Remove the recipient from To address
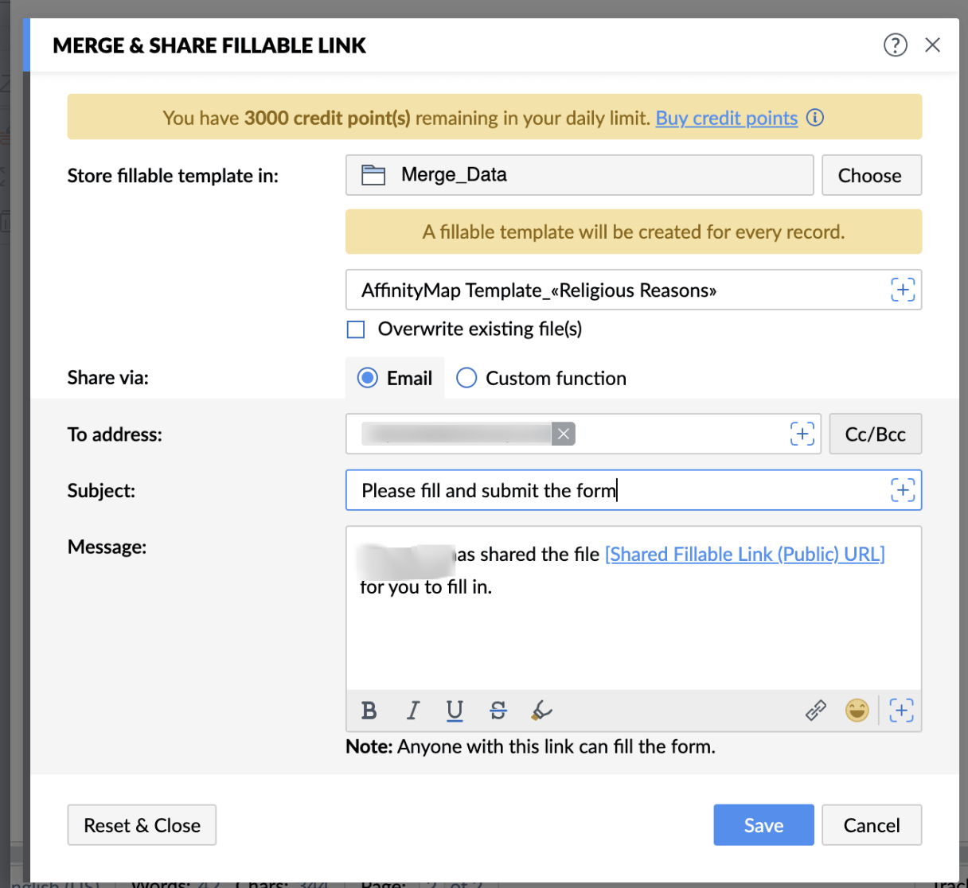This screenshot has height=888, width=968. [x=564, y=434]
